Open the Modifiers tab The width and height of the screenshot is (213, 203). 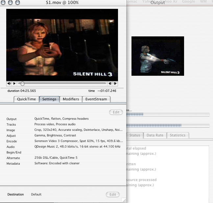point(71,99)
